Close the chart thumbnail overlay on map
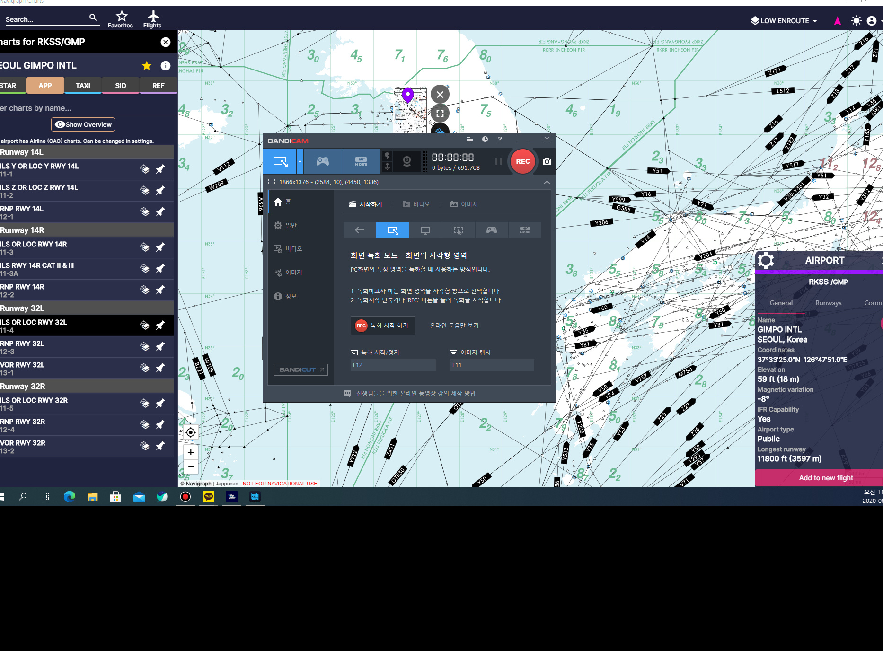Viewport: 883px width, 651px height. tap(440, 95)
